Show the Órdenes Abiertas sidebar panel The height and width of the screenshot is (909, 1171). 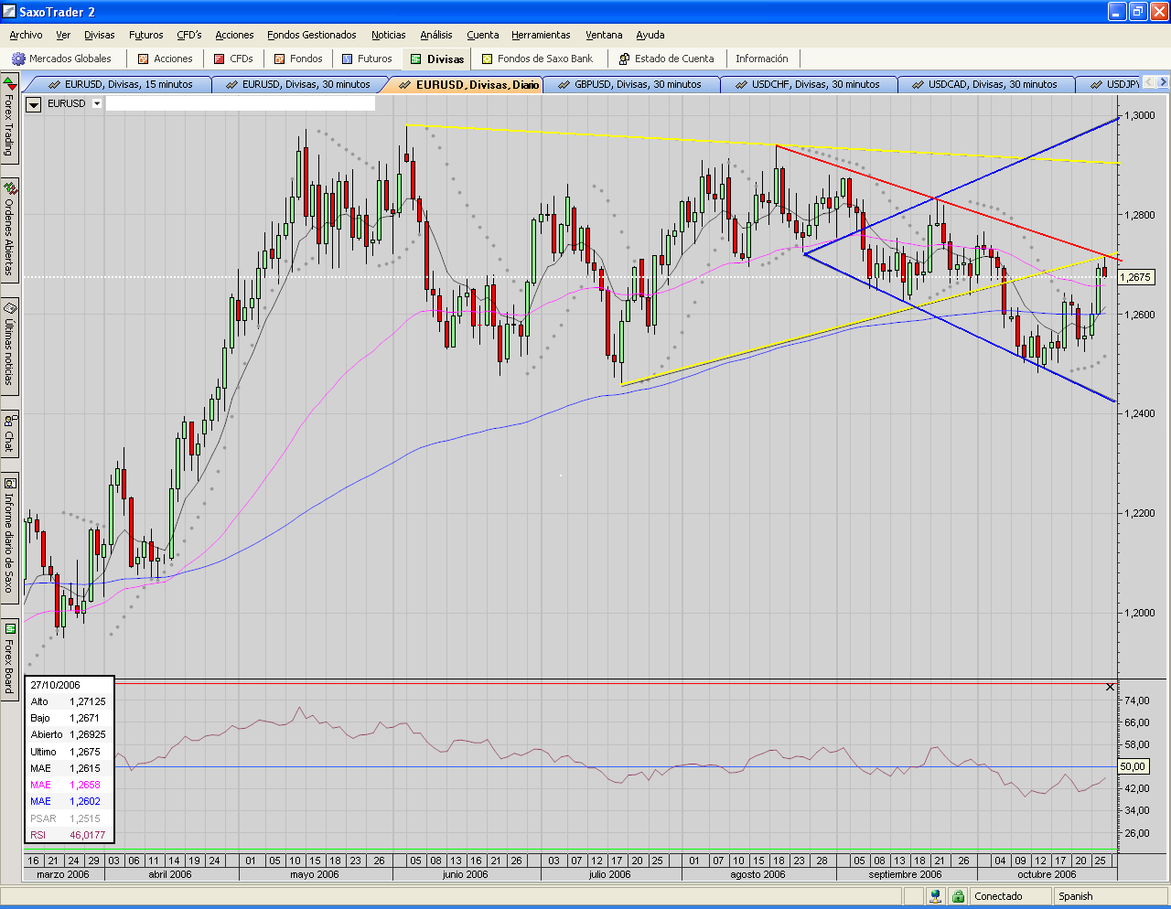tap(9, 230)
